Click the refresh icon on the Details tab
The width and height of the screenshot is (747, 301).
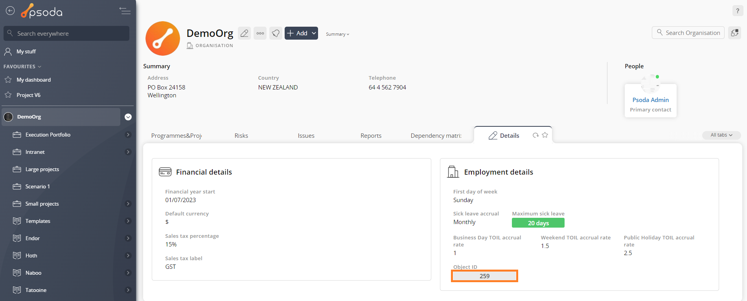(x=535, y=135)
